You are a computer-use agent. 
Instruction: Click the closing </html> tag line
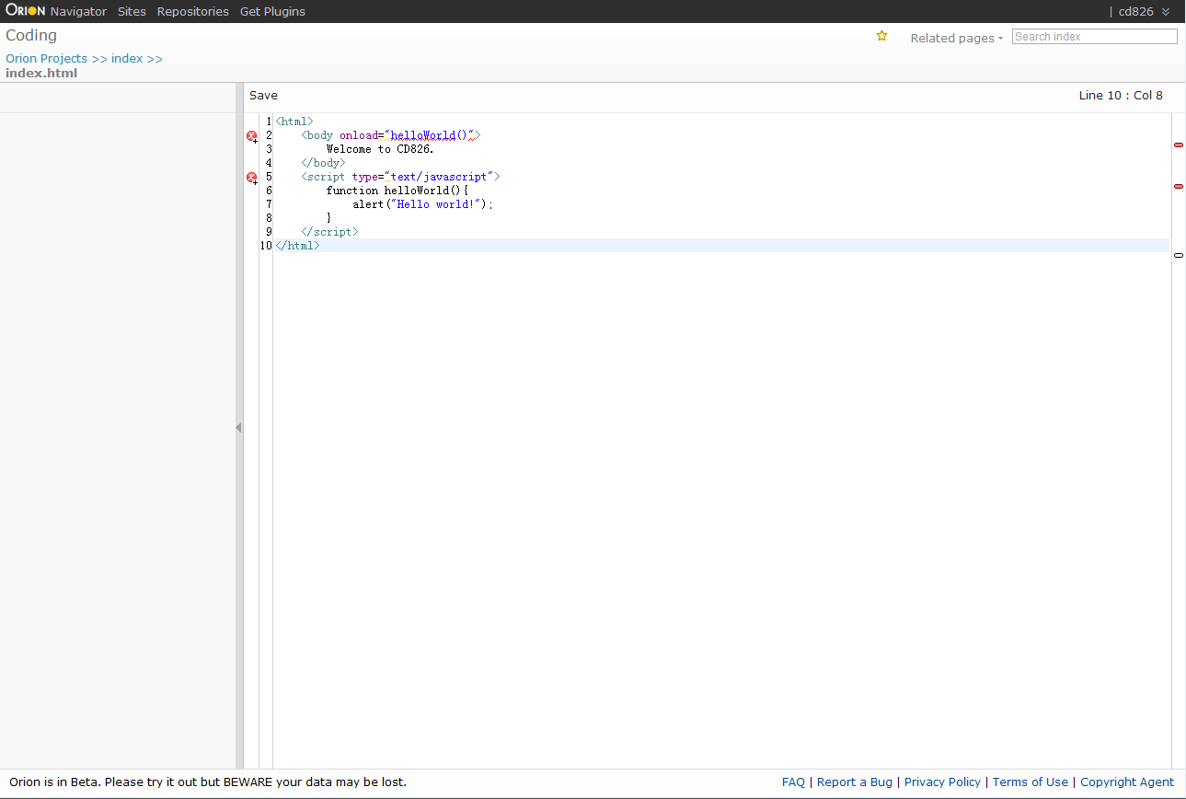coord(297,246)
